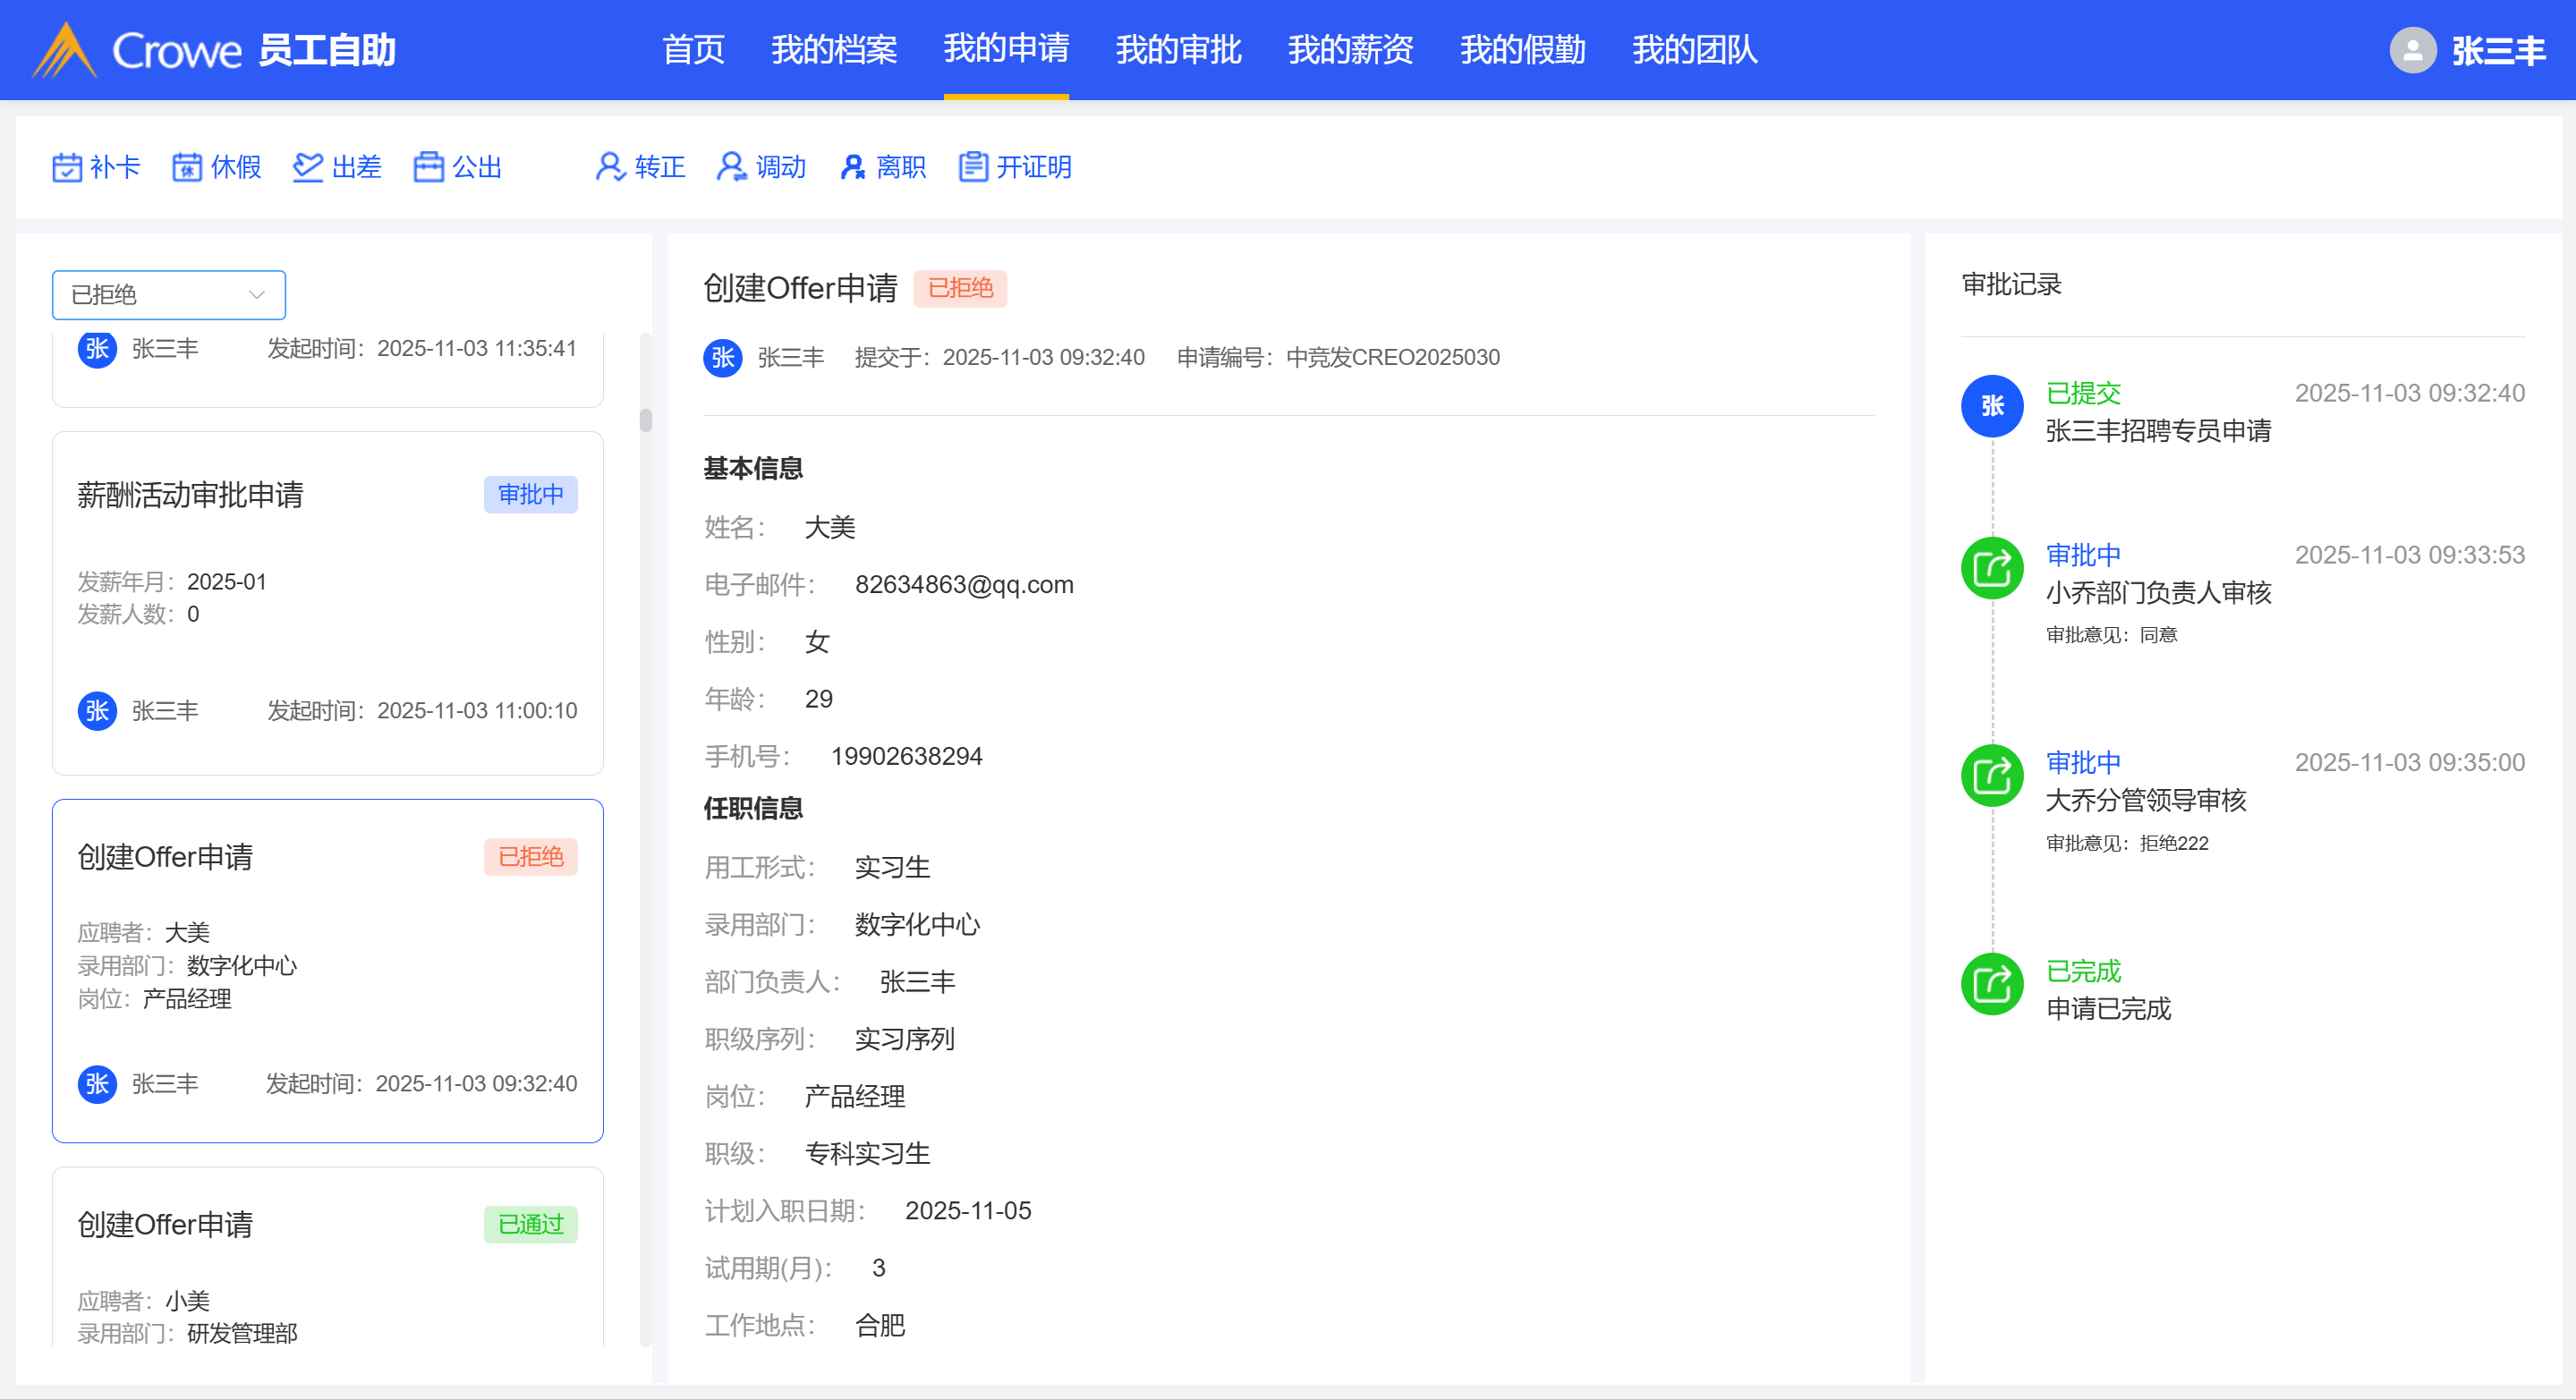Image resolution: width=2576 pixels, height=1400 pixels.
Task: Click the application list scrollbar thumb
Action: (646, 420)
